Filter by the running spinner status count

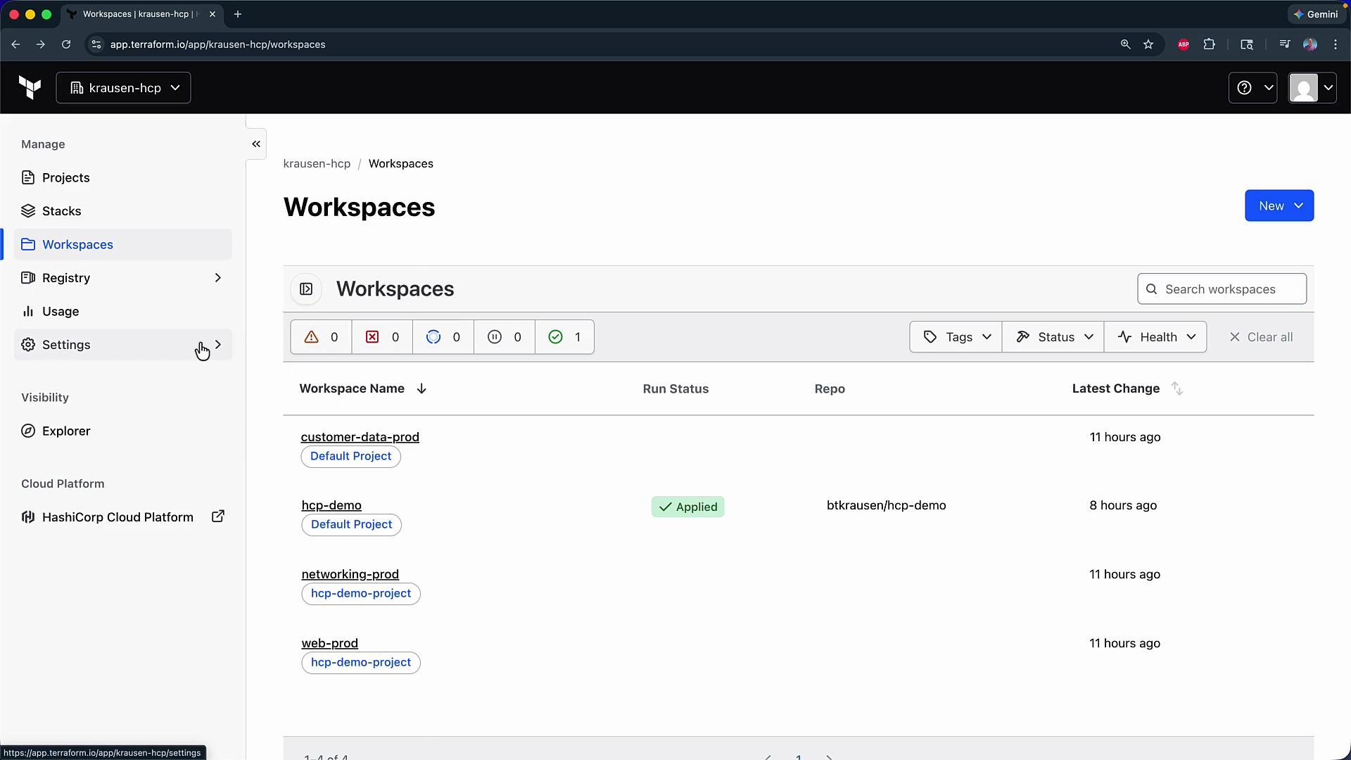[x=443, y=337]
